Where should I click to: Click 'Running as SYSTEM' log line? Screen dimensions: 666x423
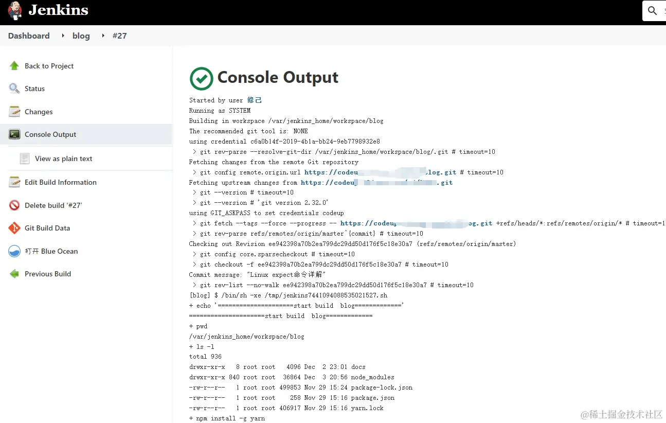coord(220,111)
